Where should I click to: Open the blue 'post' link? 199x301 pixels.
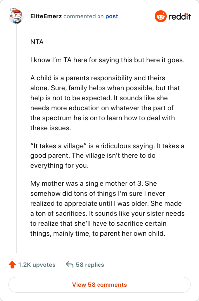click(x=112, y=17)
